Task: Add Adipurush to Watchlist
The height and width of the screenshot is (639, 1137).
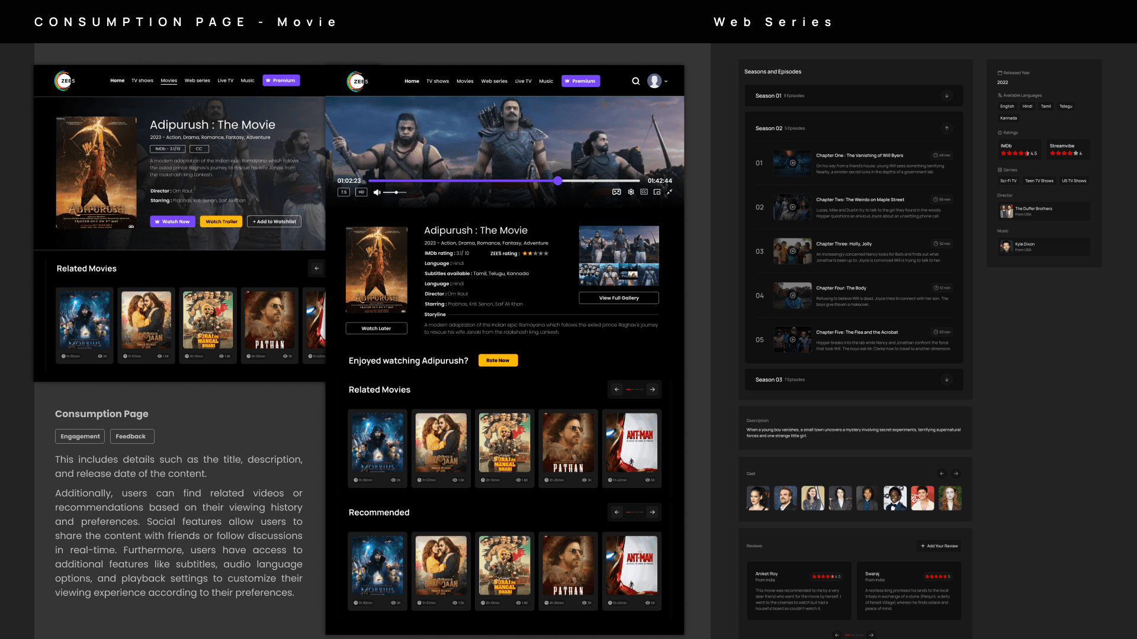Action: (274, 222)
